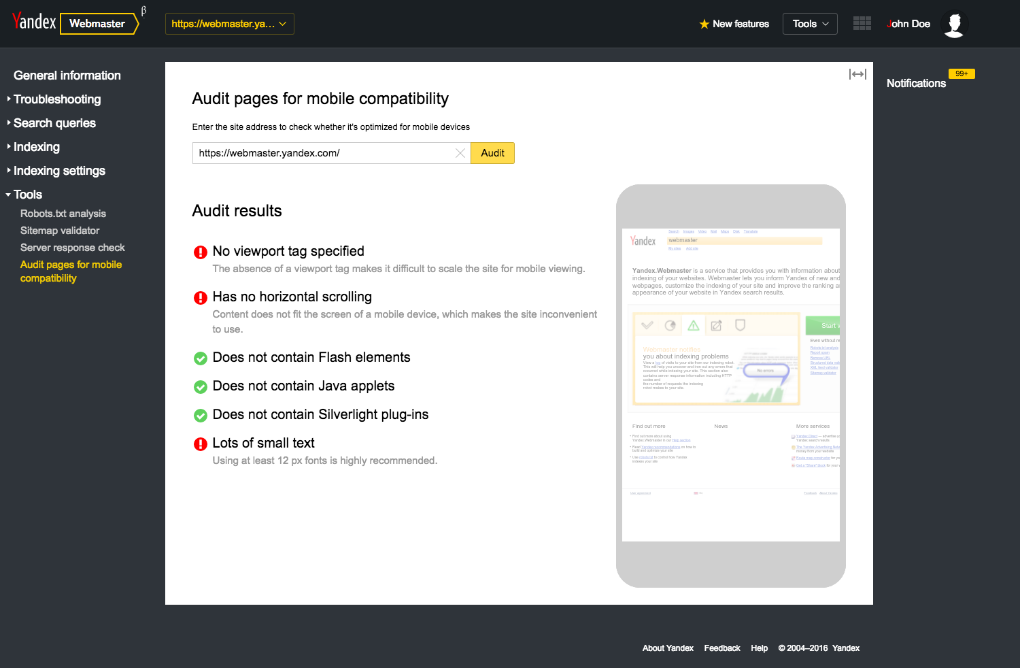Click Yandex copyright footer link

point(846,648)
